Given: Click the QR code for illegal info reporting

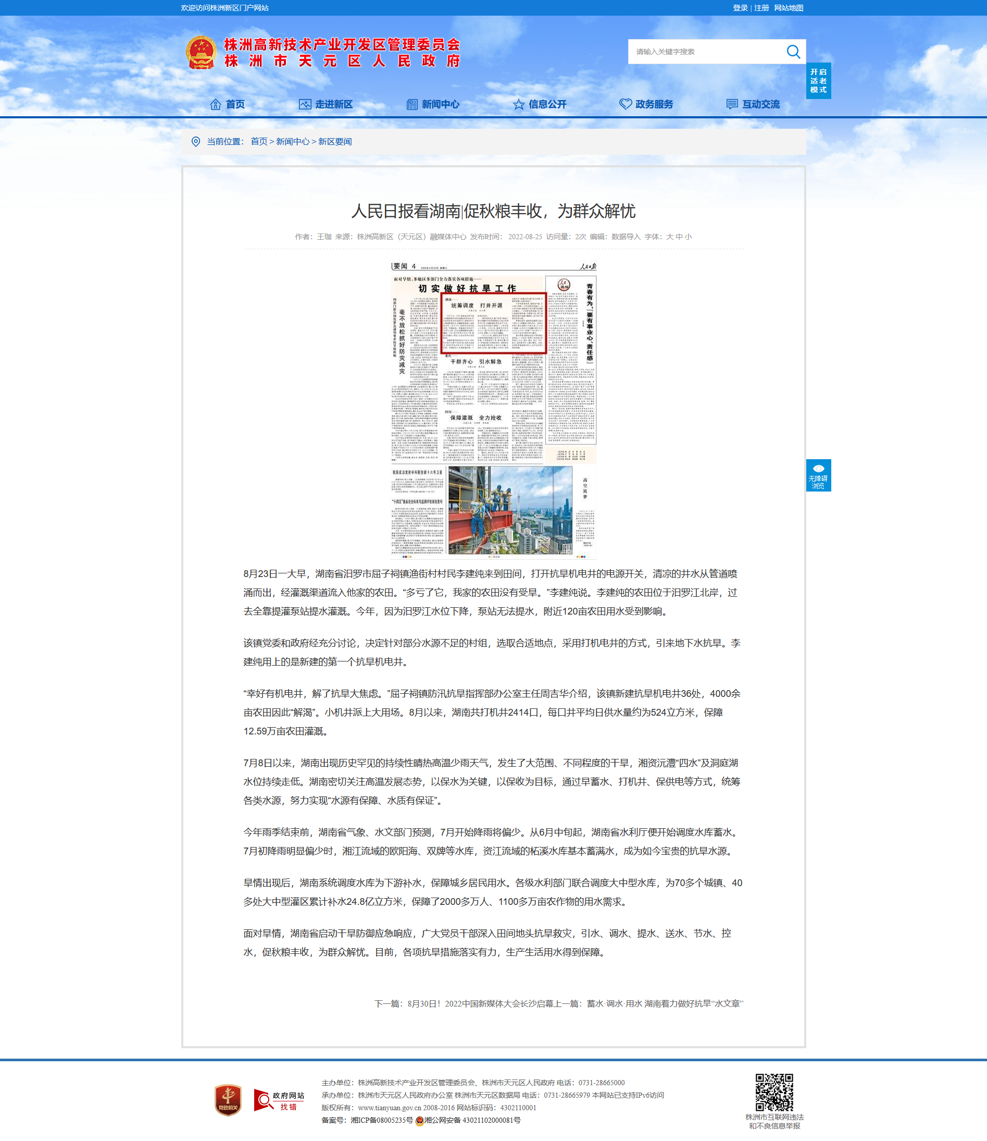Looking at the screenshot, I should tap(774, 1093).
